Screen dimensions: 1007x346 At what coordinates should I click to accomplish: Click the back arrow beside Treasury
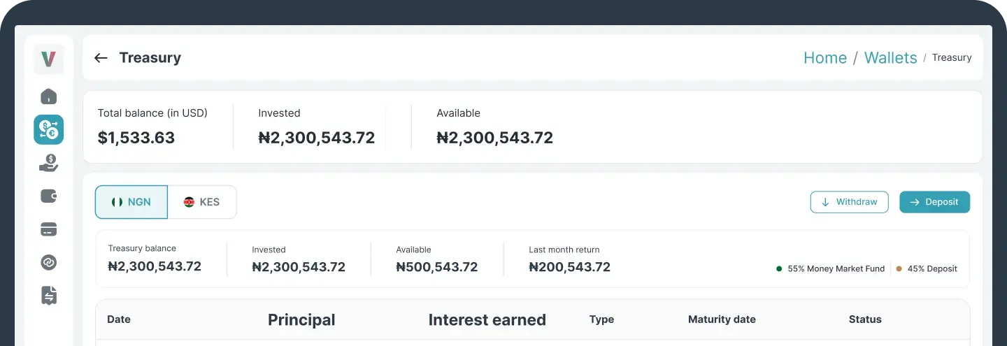click(x=101, y=58)
